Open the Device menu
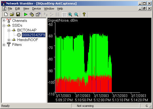153x109 pixels. (36, 9)
